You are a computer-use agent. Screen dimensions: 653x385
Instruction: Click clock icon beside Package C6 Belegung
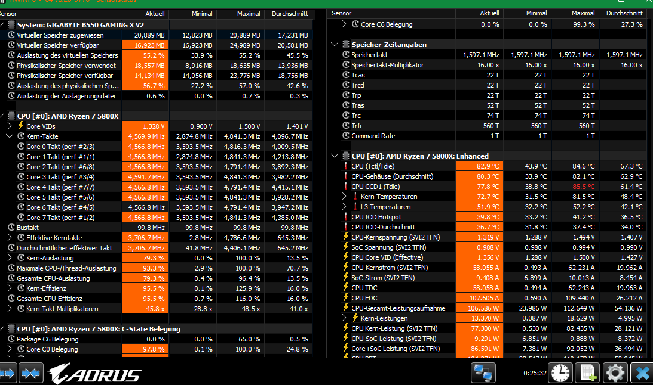12,339
